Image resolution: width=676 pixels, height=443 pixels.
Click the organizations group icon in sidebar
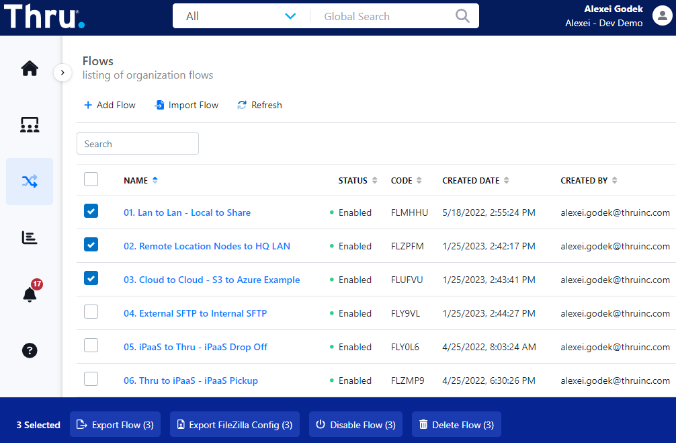tap(30, 124)
